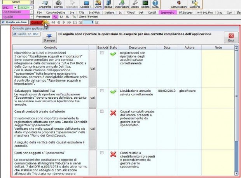Click the Update toolbar icon

pos(145,4)
